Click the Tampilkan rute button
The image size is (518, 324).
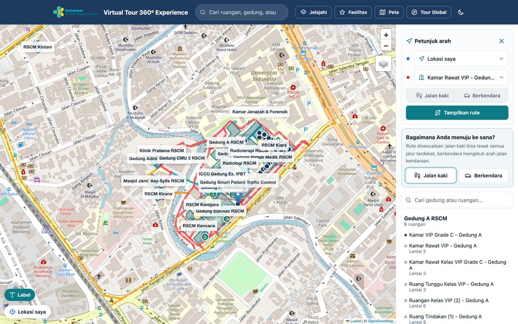457,113
